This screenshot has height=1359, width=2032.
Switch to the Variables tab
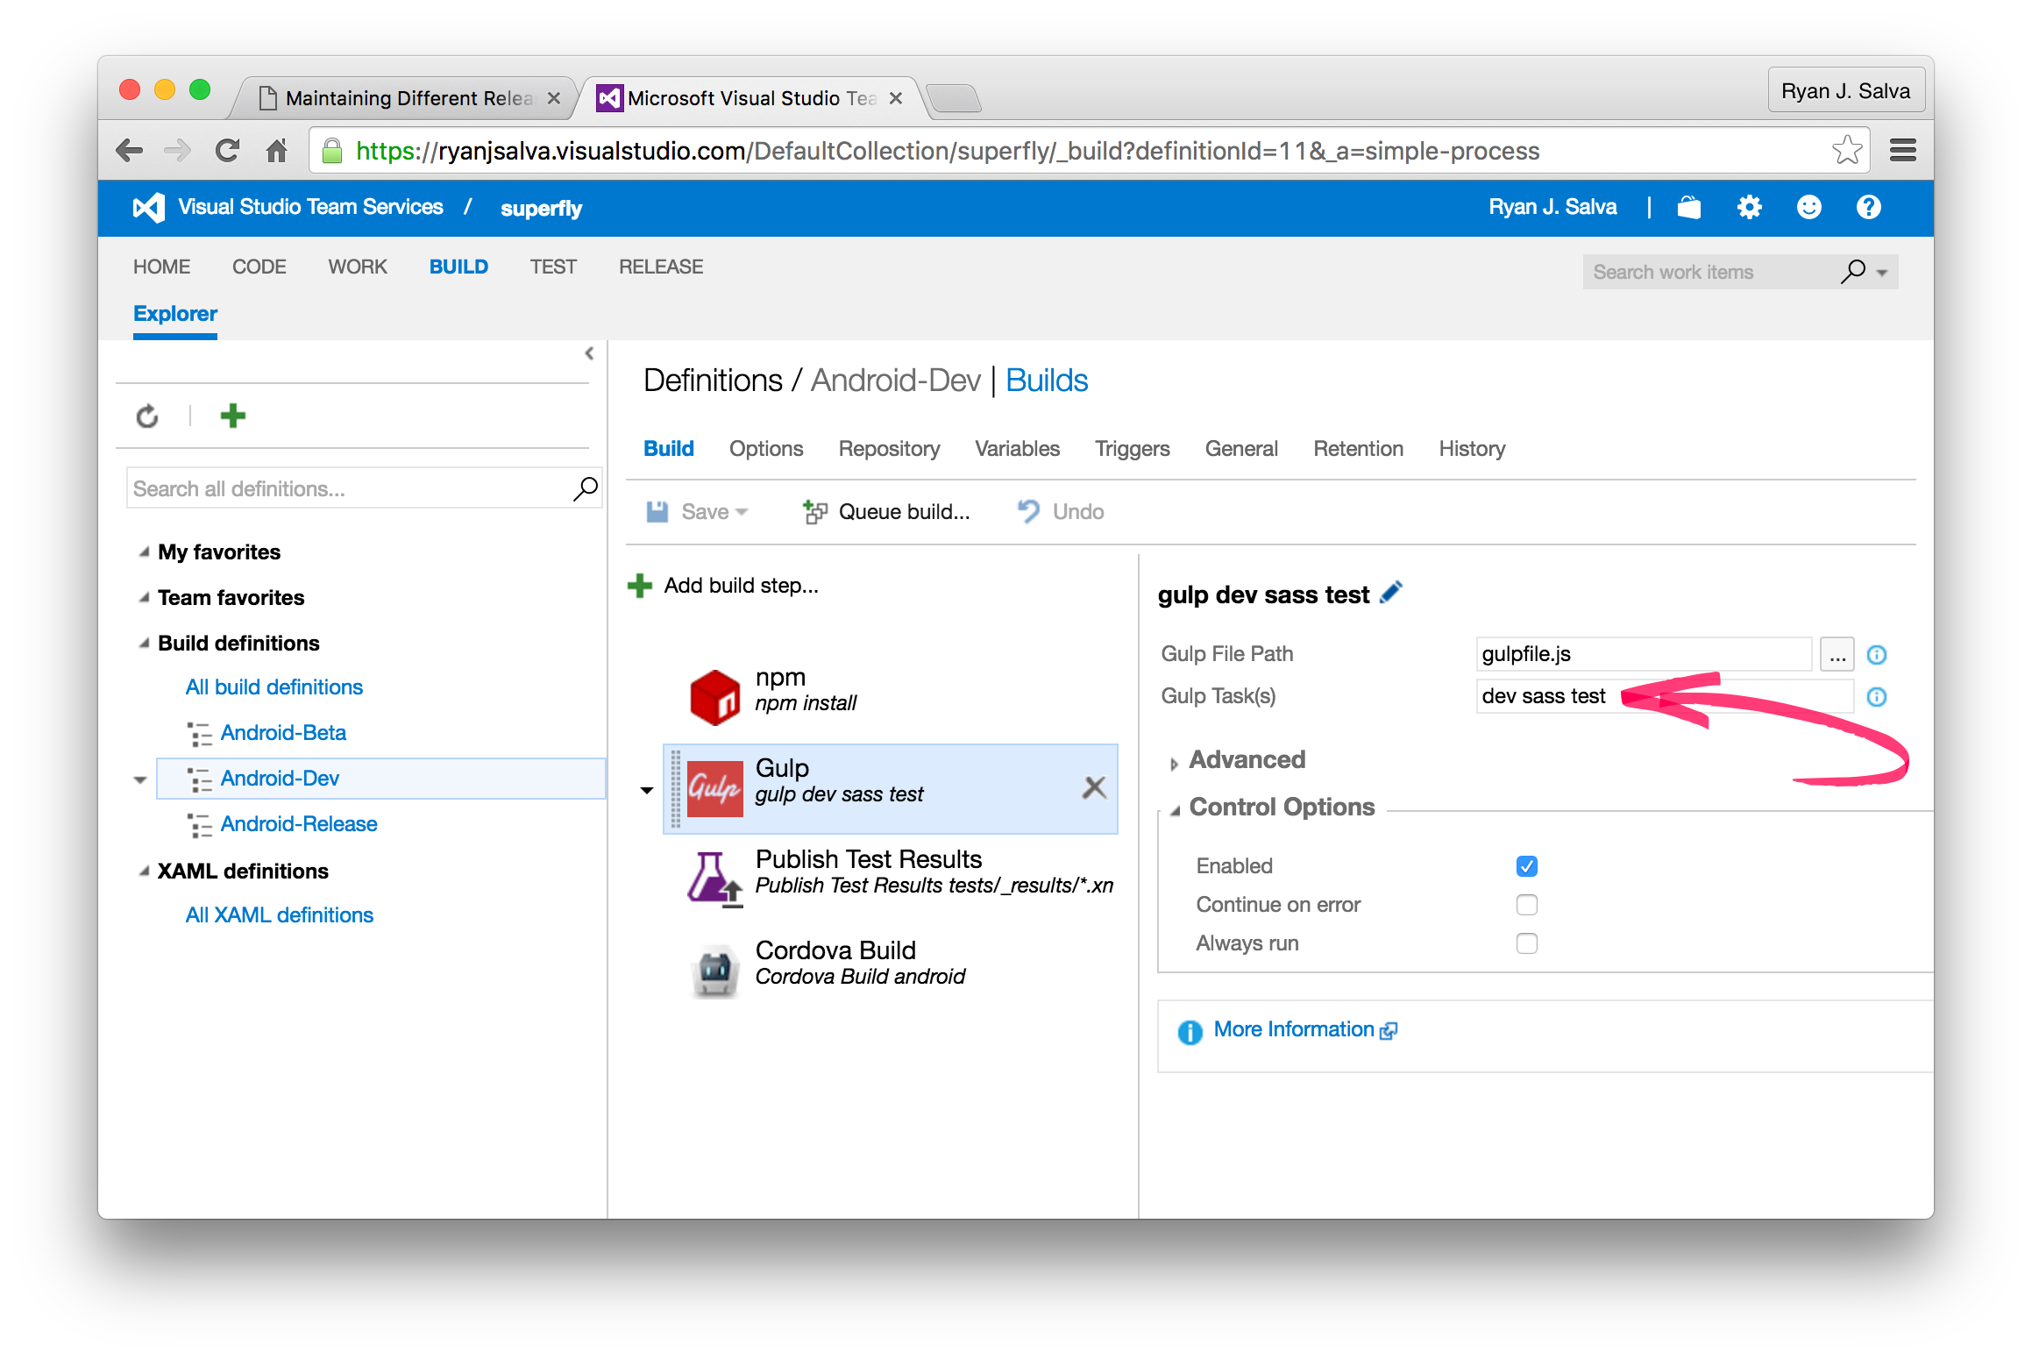click(x=1017, y=449)
